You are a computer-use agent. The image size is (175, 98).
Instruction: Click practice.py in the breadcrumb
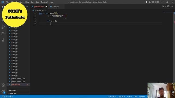[x=39, y=10]
